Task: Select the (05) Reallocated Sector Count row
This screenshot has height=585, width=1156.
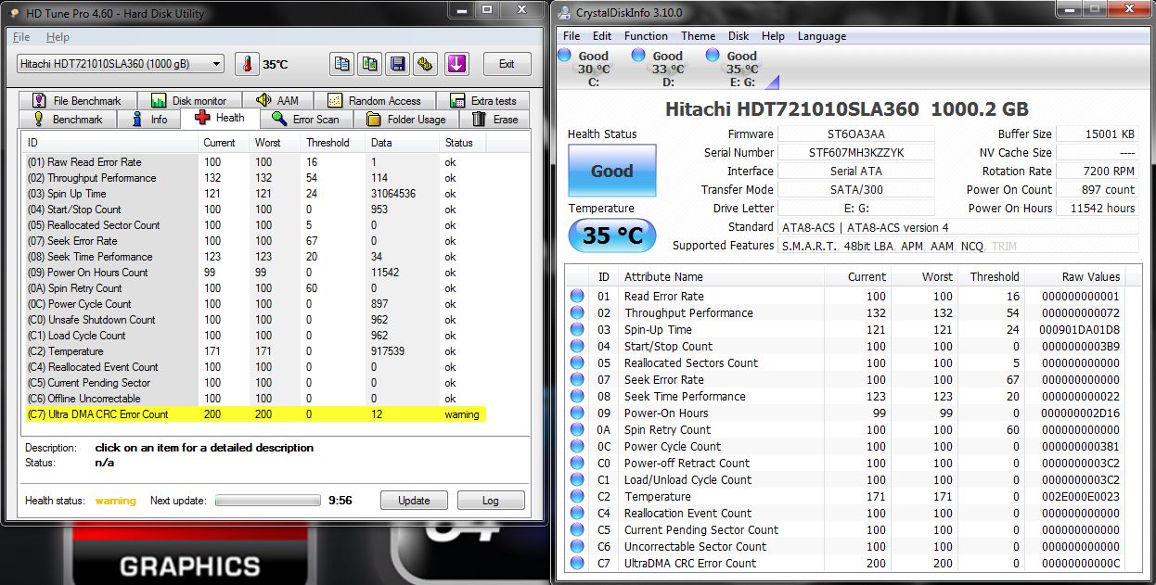Action: click(x=254, y=225)
